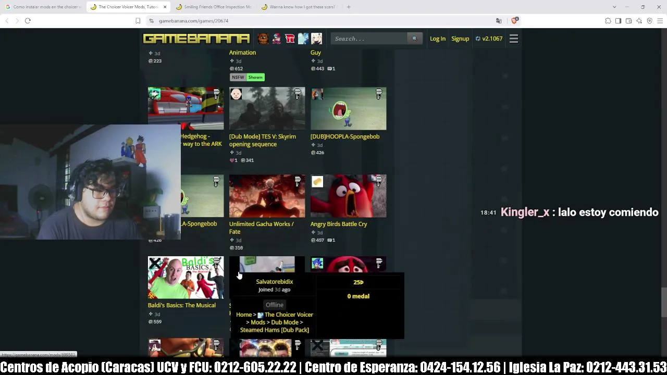667x375 pixels.
Task: Open a new browser tab
Action: coord(349,7)
